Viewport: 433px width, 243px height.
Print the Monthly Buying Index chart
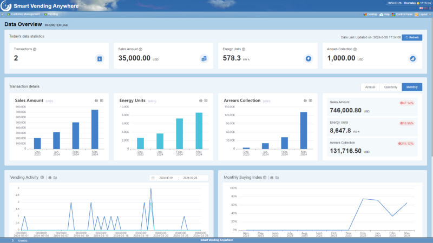point(272,178)
